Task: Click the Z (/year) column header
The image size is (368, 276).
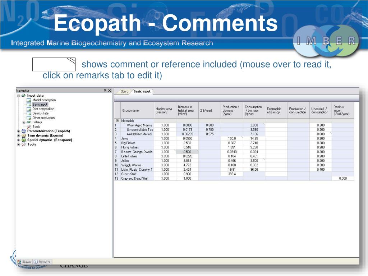Action: point(210,110)
